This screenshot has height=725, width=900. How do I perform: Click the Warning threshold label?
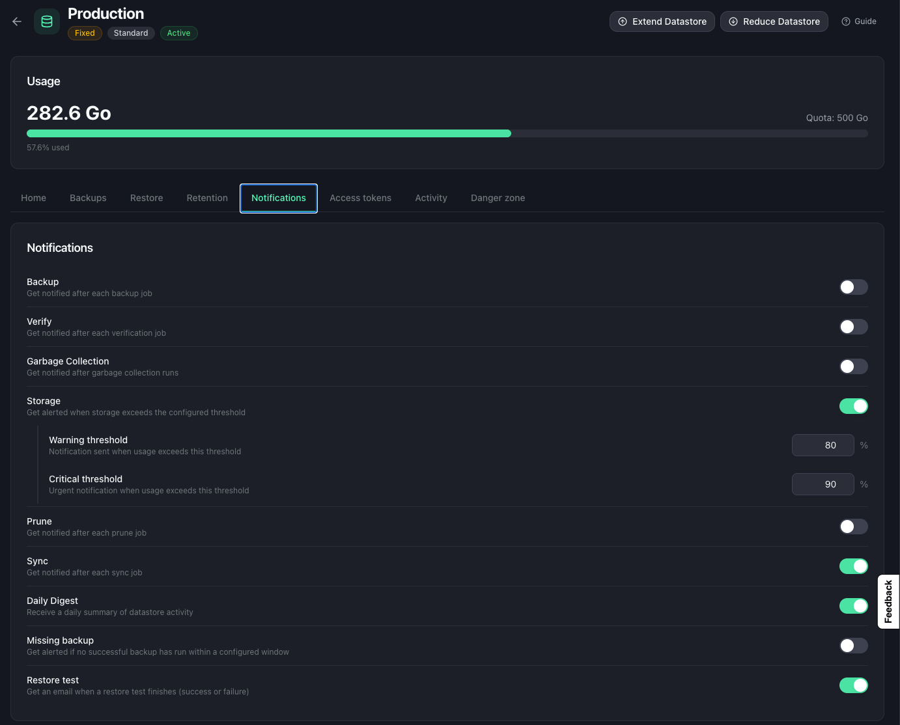[88, 440]
